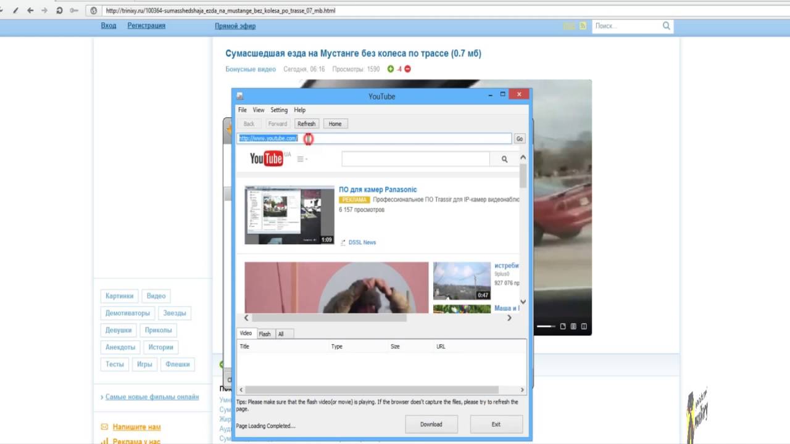Open the YouTube guide menu icon beside the logo
Image resolution: width=790 pixels, height=444 pixels.
302,159
